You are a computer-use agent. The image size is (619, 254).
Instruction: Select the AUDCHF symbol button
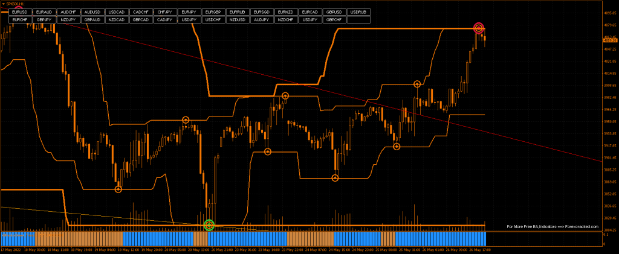68,12
